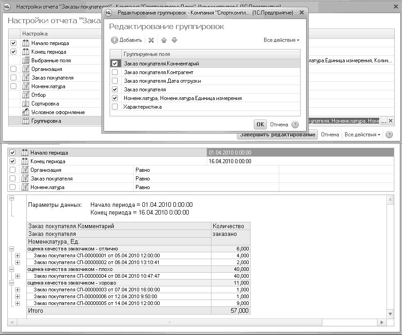Select the Сортировка settings row
402x335 pixels.
45,104
